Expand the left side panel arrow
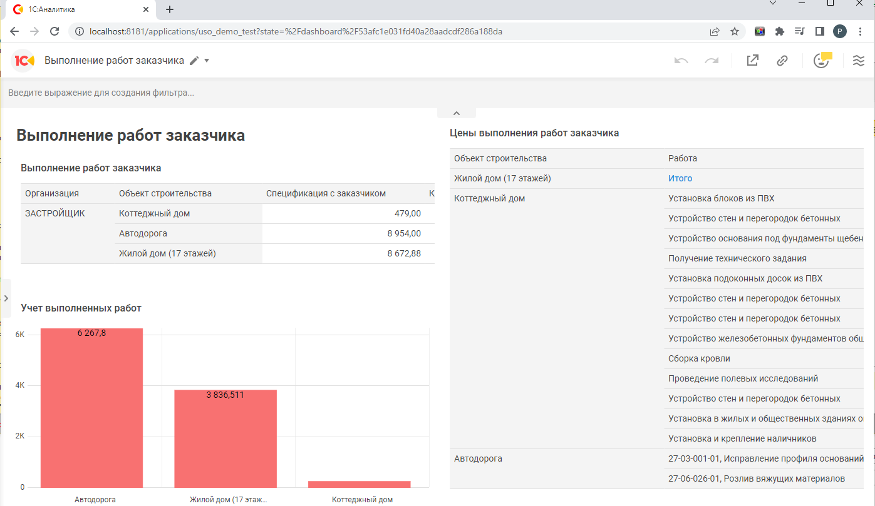The image size is (875, 506). 6,298
